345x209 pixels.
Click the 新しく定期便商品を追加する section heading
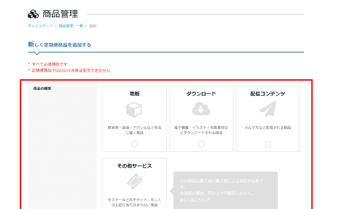pos(60,45)
